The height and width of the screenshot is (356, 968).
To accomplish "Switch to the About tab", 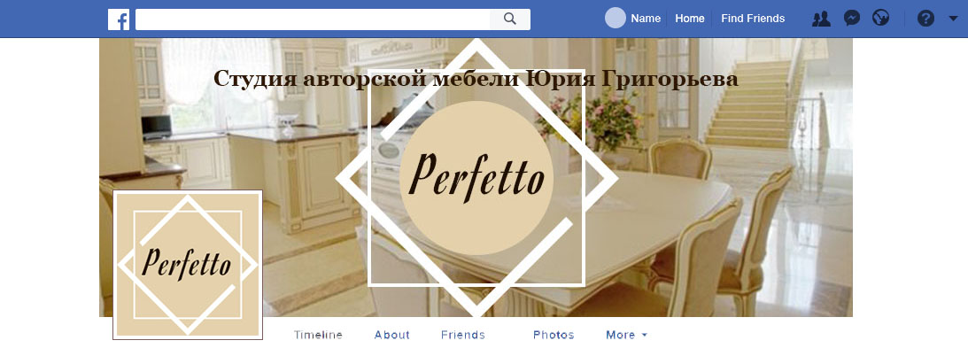I will 392,335.
